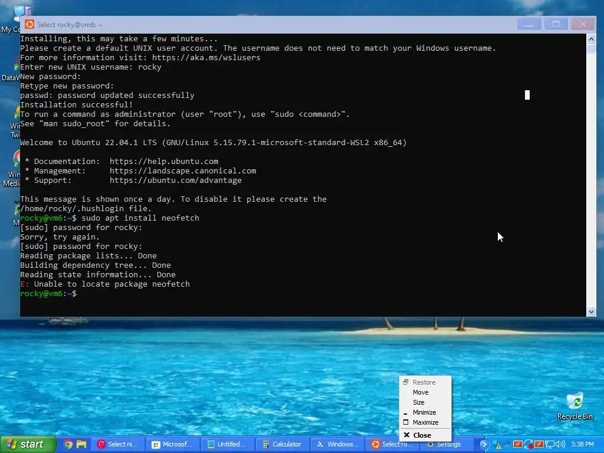The height and width of the screenshot is (453, 604).
Task: Choose Move from the context menu
Action: click(x=425, y=392)
